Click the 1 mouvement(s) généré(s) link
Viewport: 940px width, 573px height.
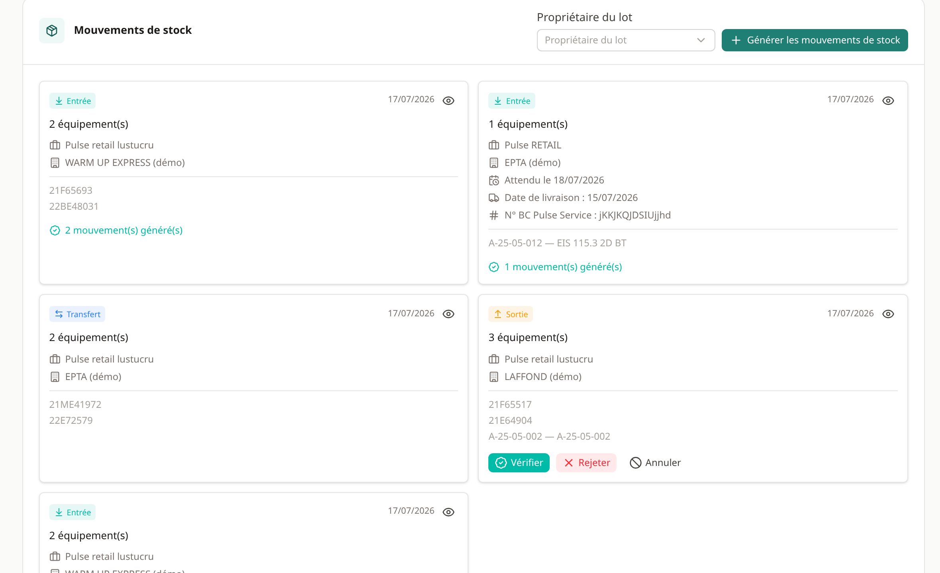(563, 267)
